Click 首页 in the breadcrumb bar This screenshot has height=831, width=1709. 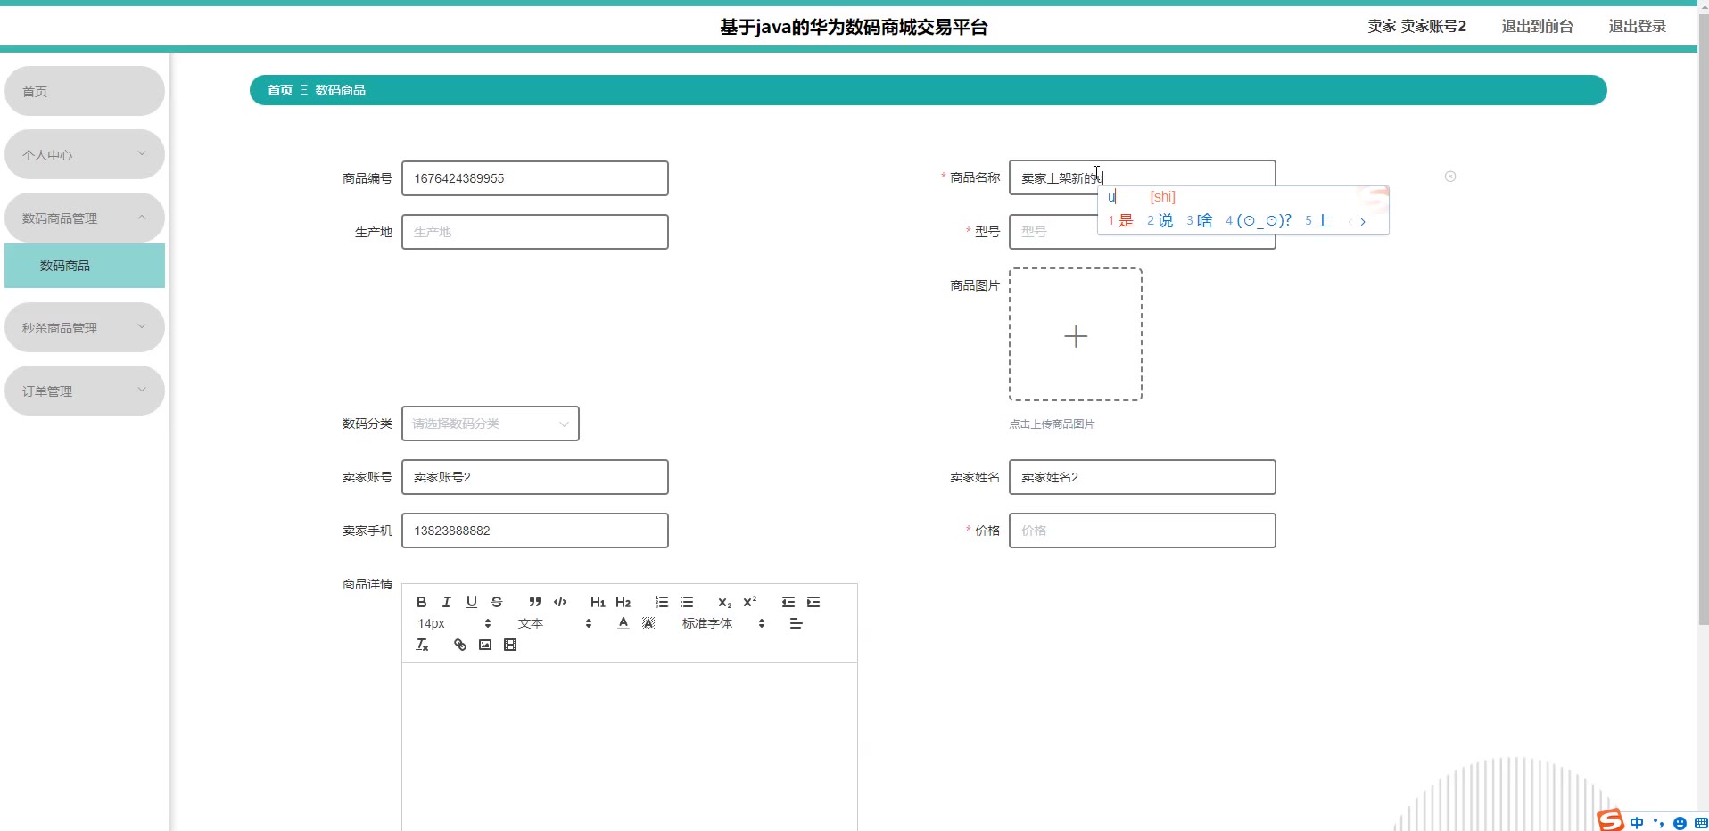click(280, 90)
